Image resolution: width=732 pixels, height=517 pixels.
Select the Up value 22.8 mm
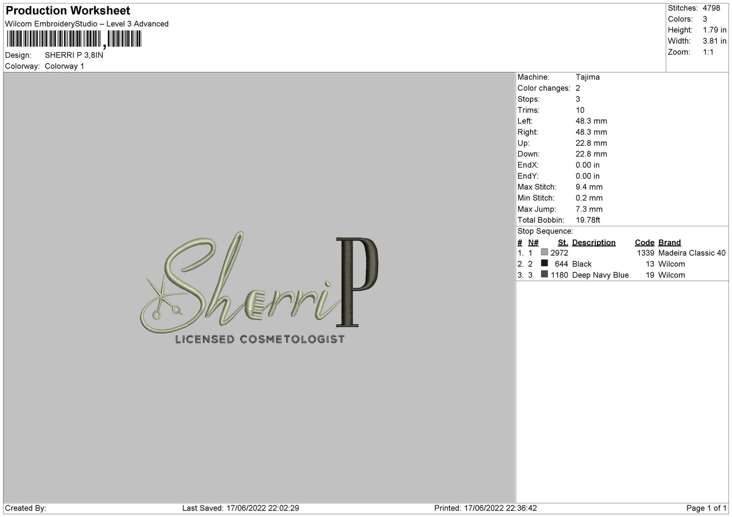(x=591, y=143)
